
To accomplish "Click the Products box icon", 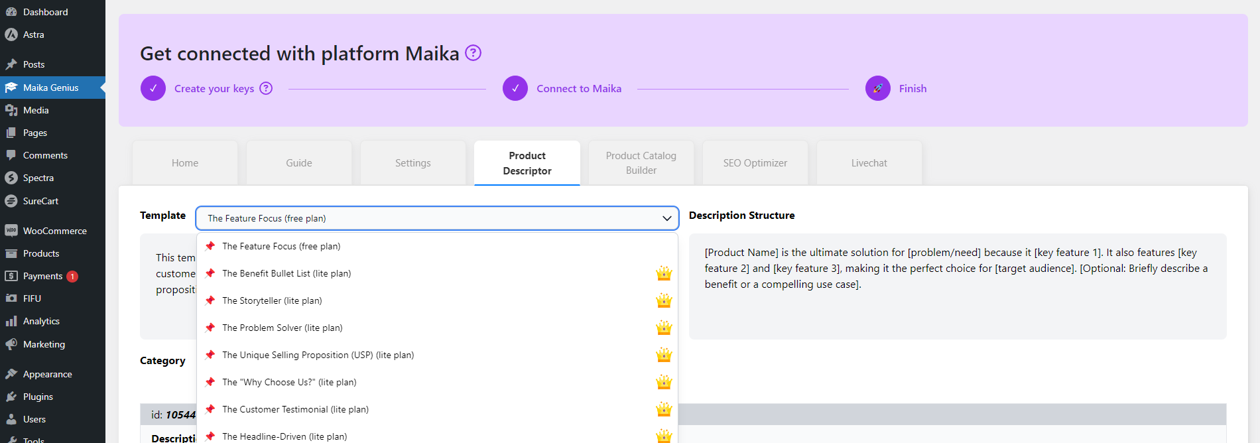I will [x=11, y=253].
